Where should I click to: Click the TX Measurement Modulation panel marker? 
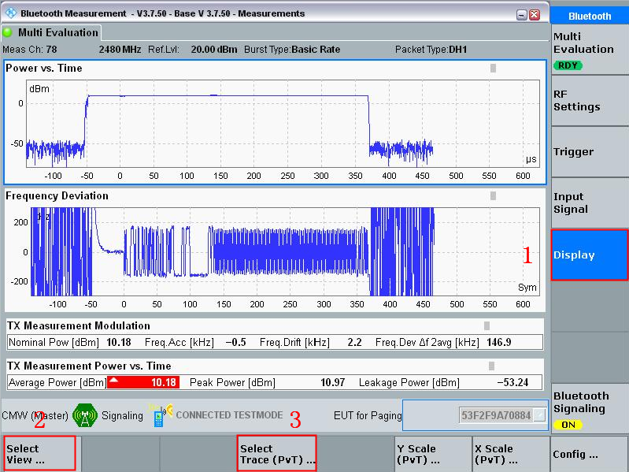tap(487, 325)
